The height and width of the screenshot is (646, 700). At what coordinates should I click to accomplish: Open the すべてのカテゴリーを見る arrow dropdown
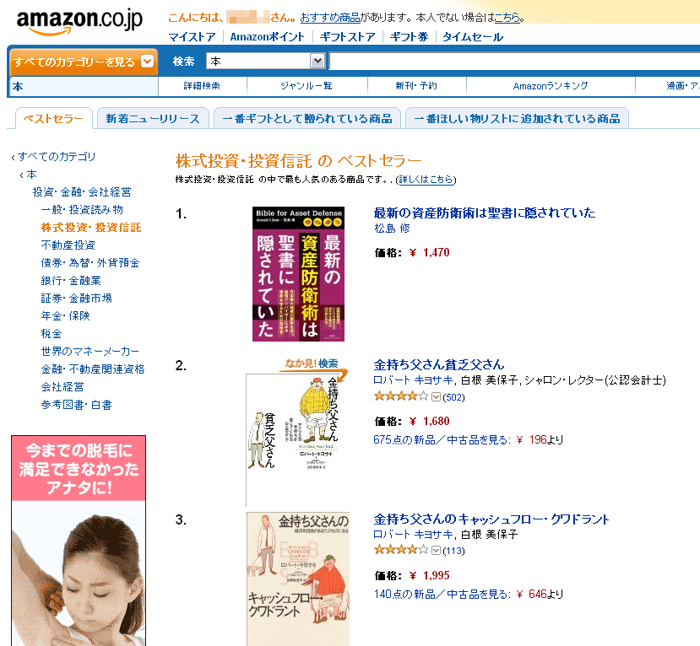(147, 61)
